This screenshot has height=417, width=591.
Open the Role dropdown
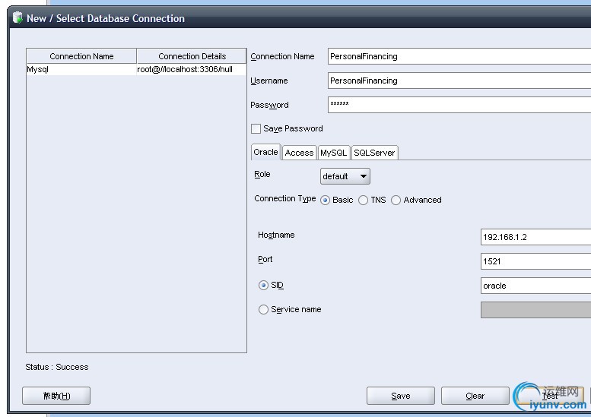tap(345, 176)
